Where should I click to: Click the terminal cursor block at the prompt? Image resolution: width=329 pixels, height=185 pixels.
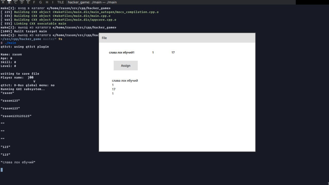[2, 170]
